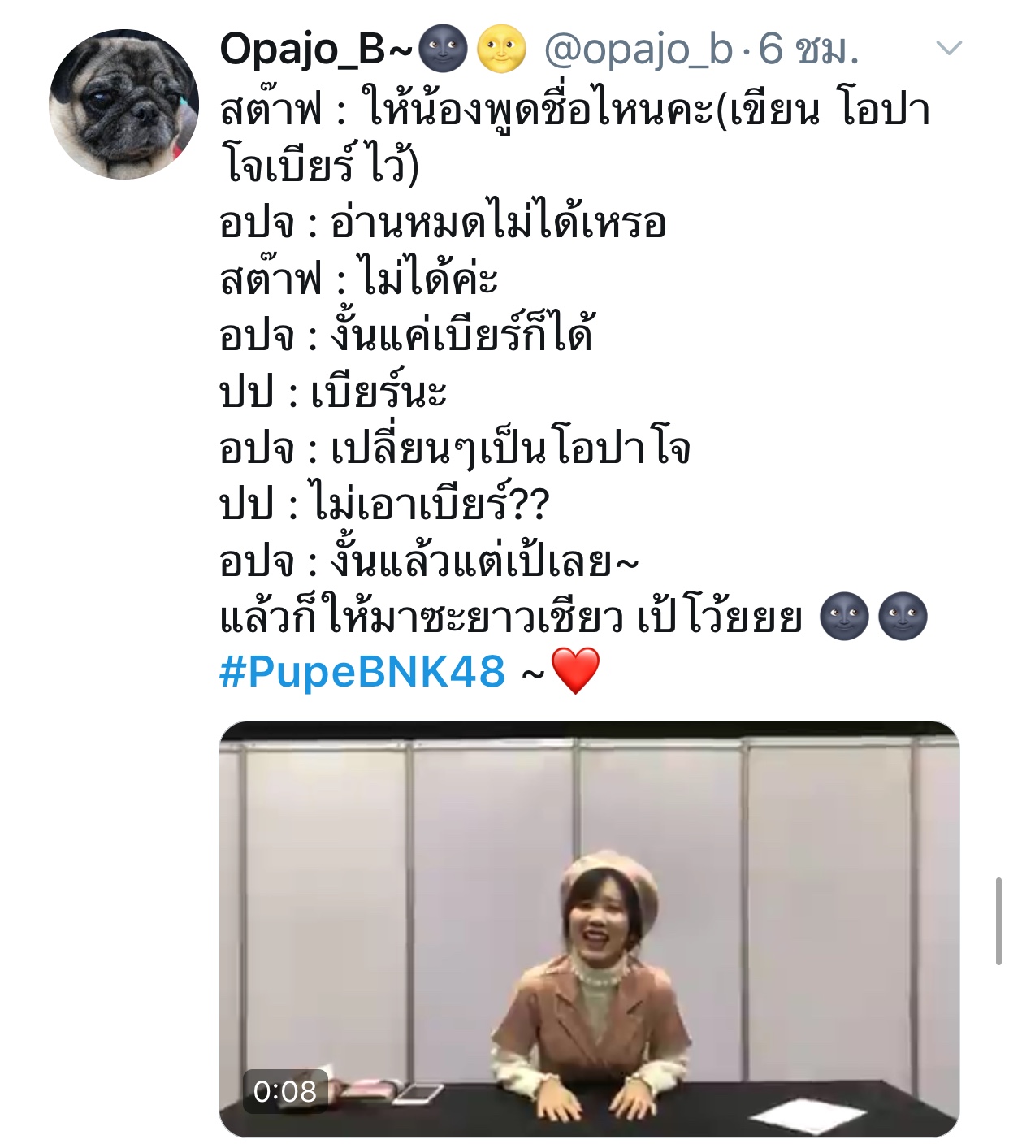Select the tweet line 'ปป : เบียร์นะ'
1009x1148 pixels.
(333, 392)
